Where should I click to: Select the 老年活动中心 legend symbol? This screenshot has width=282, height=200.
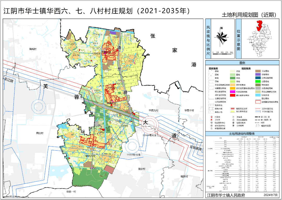tap(211, 126)
